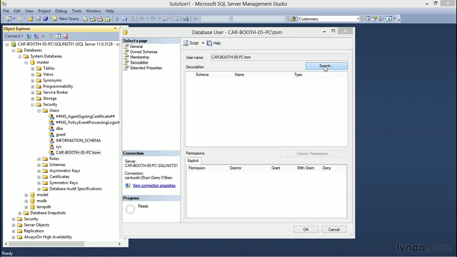
Task: Collapse the Users folder node
Action: pyautogui.click(x=39, y=111)
